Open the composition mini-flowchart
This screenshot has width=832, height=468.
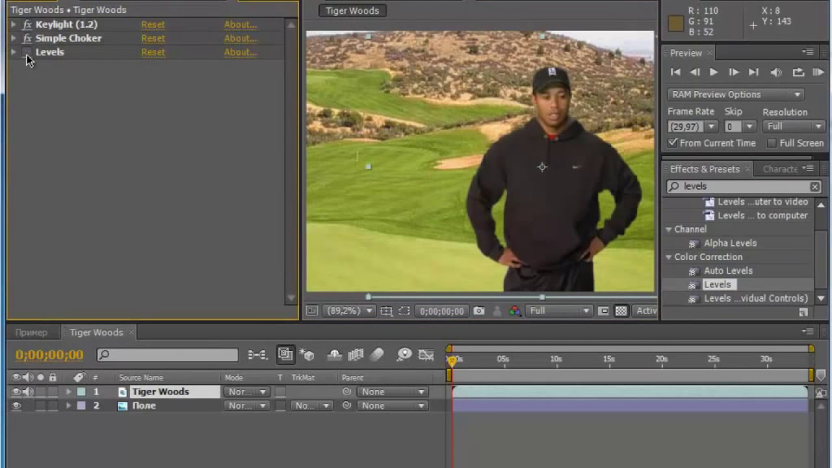(257, 355)
